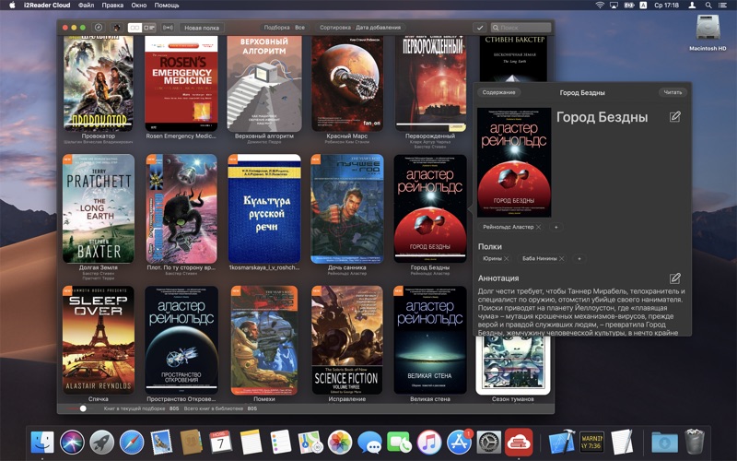Edit the Город Бездны title
This screenshot has height=461, width=737.
click(x=675, y=117)
